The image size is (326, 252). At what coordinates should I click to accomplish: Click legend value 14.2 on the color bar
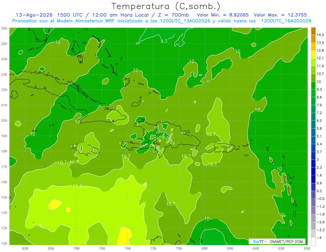tap(321, 35)
